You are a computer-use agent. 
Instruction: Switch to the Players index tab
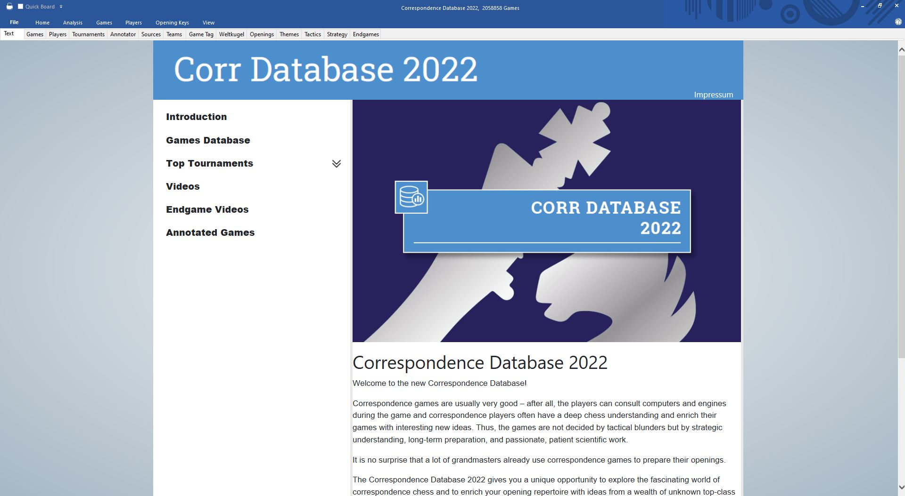58,34
